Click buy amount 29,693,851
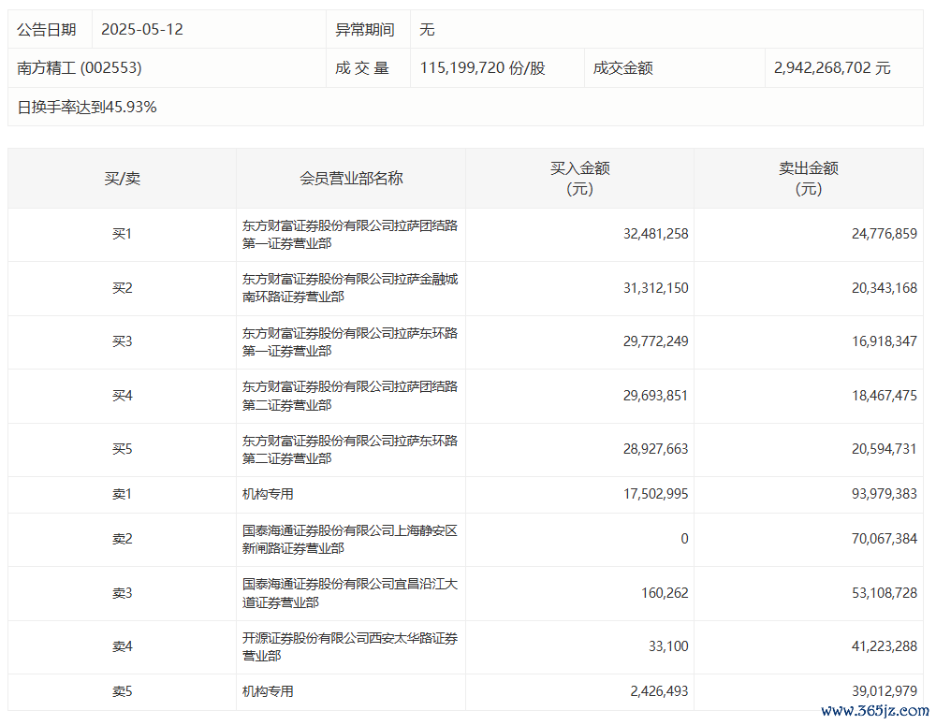The image size is (936, 725). [655, 396]
